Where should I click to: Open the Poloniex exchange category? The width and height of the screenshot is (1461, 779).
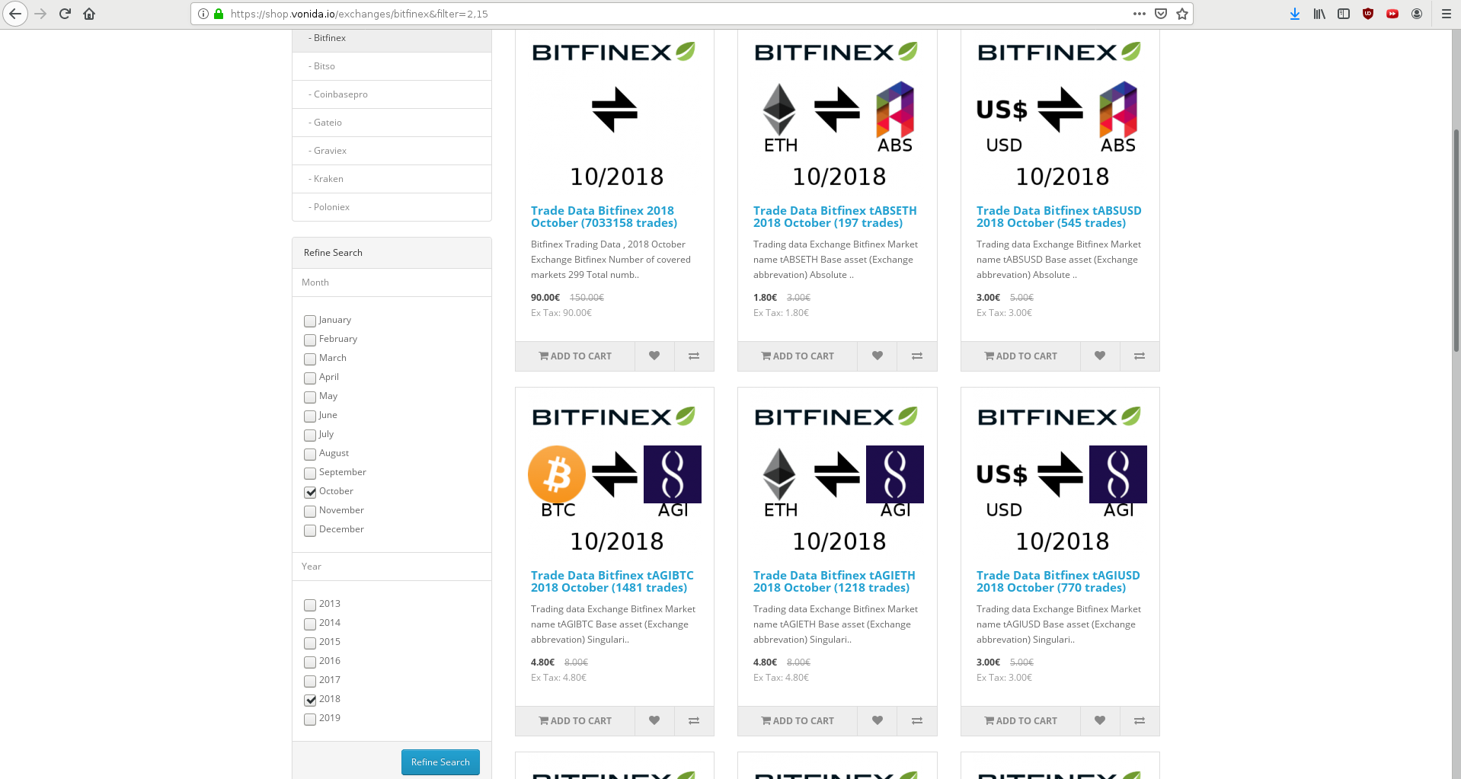(x=392, y=207)
